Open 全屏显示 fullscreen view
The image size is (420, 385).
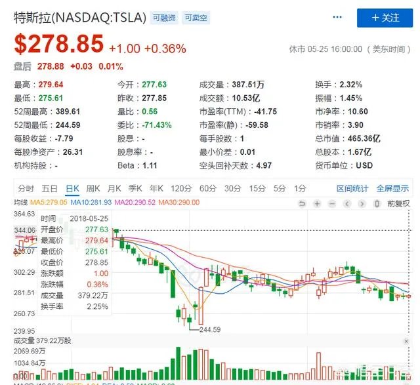(392, 188)
